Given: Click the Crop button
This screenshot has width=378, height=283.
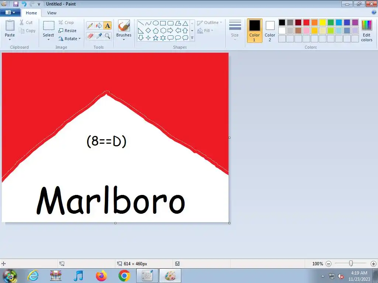Looking at the screenshot, I should (66, 22).
